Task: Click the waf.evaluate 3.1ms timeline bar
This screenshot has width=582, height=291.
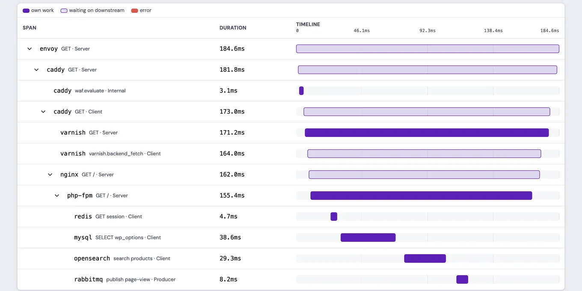Action: point(301,91)
